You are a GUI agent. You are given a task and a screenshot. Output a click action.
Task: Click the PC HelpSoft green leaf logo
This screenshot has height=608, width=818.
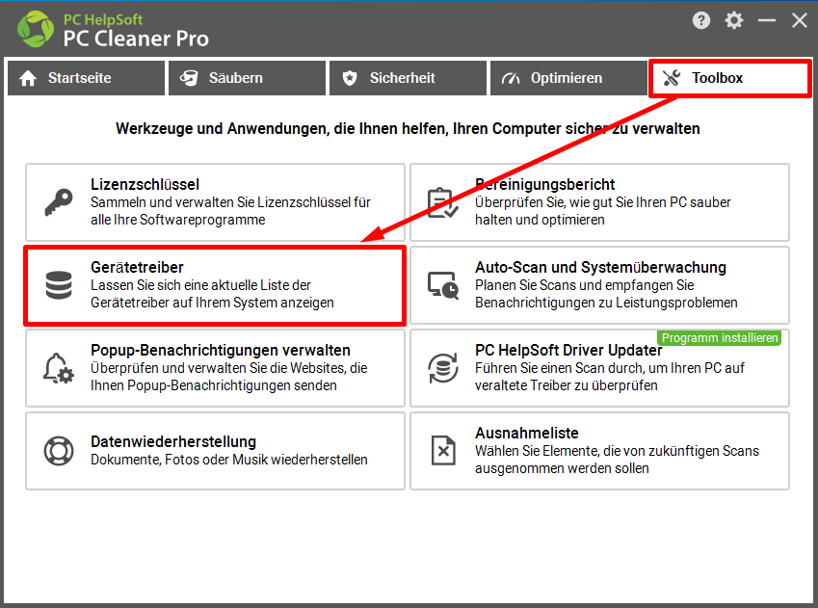pos(36,29)
